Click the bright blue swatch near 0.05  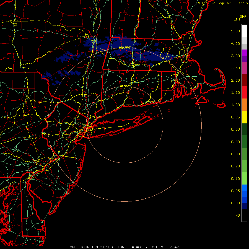pyautogui.click(x=244, y=188)
